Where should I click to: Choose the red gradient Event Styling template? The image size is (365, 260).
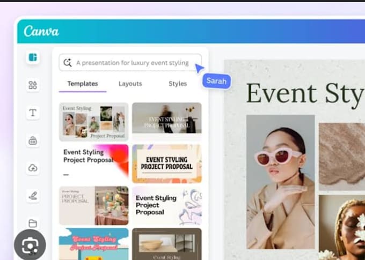click(x=94, y=164)
